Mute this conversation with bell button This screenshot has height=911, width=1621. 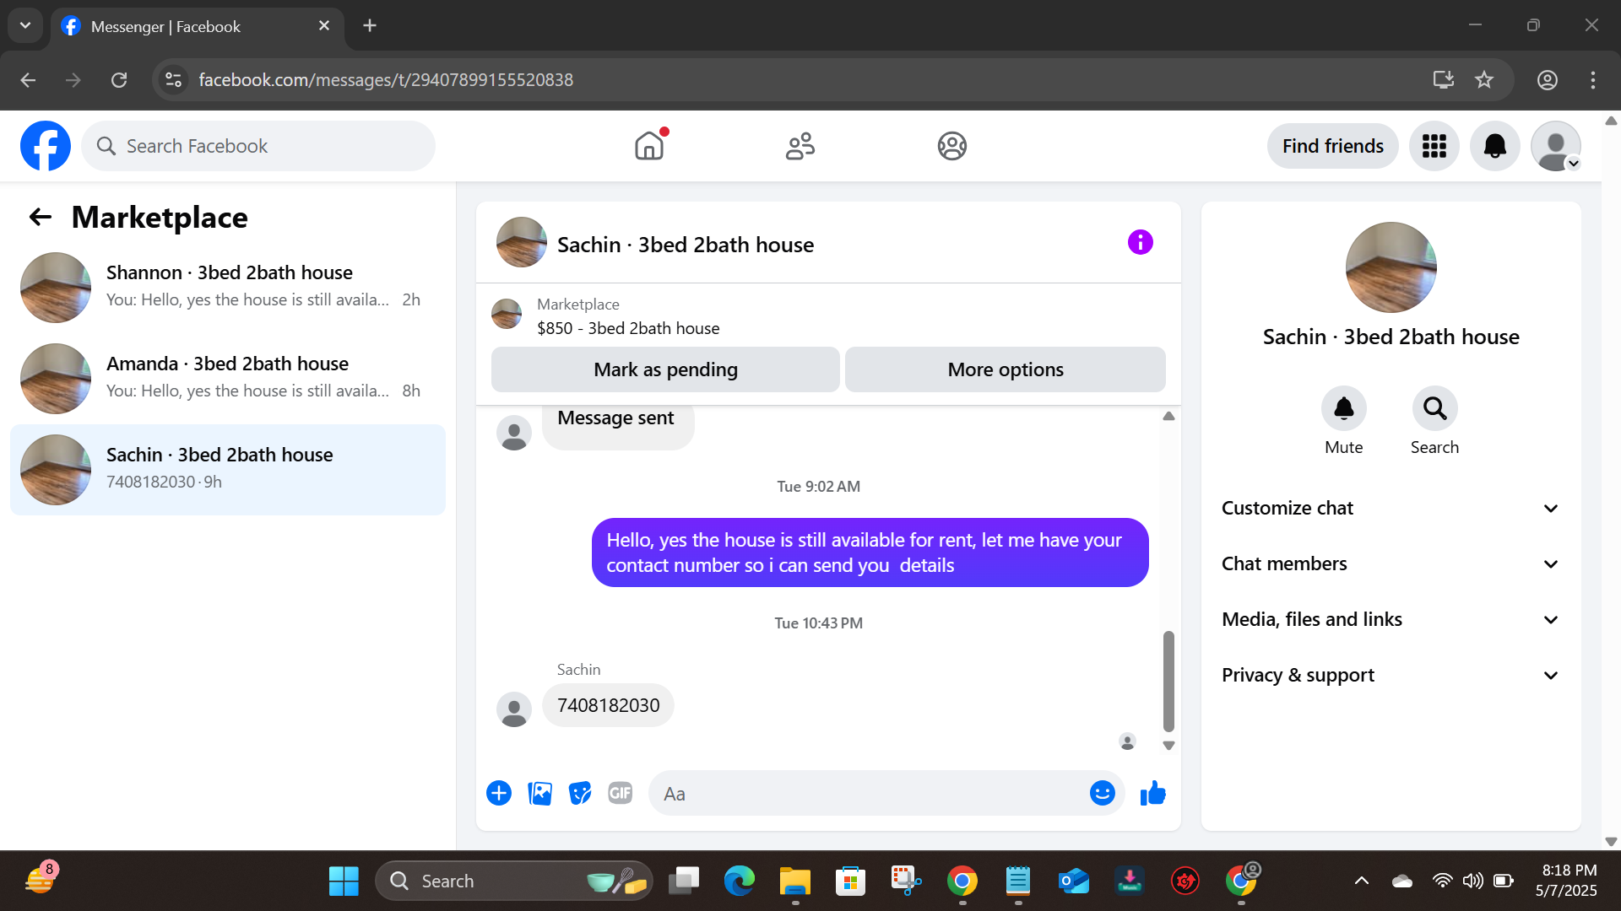[1343, 409]
